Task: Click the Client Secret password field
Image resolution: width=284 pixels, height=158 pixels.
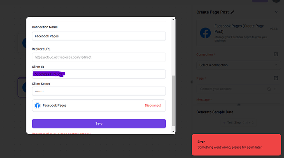Action: (x=99, y=91)
